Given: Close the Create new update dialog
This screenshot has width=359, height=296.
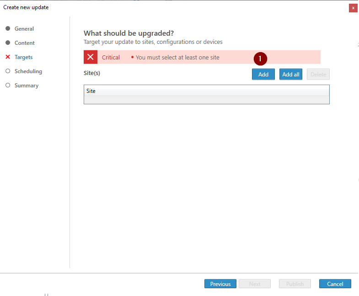Looking at the screenshot, I should click(x=353, y=8).
